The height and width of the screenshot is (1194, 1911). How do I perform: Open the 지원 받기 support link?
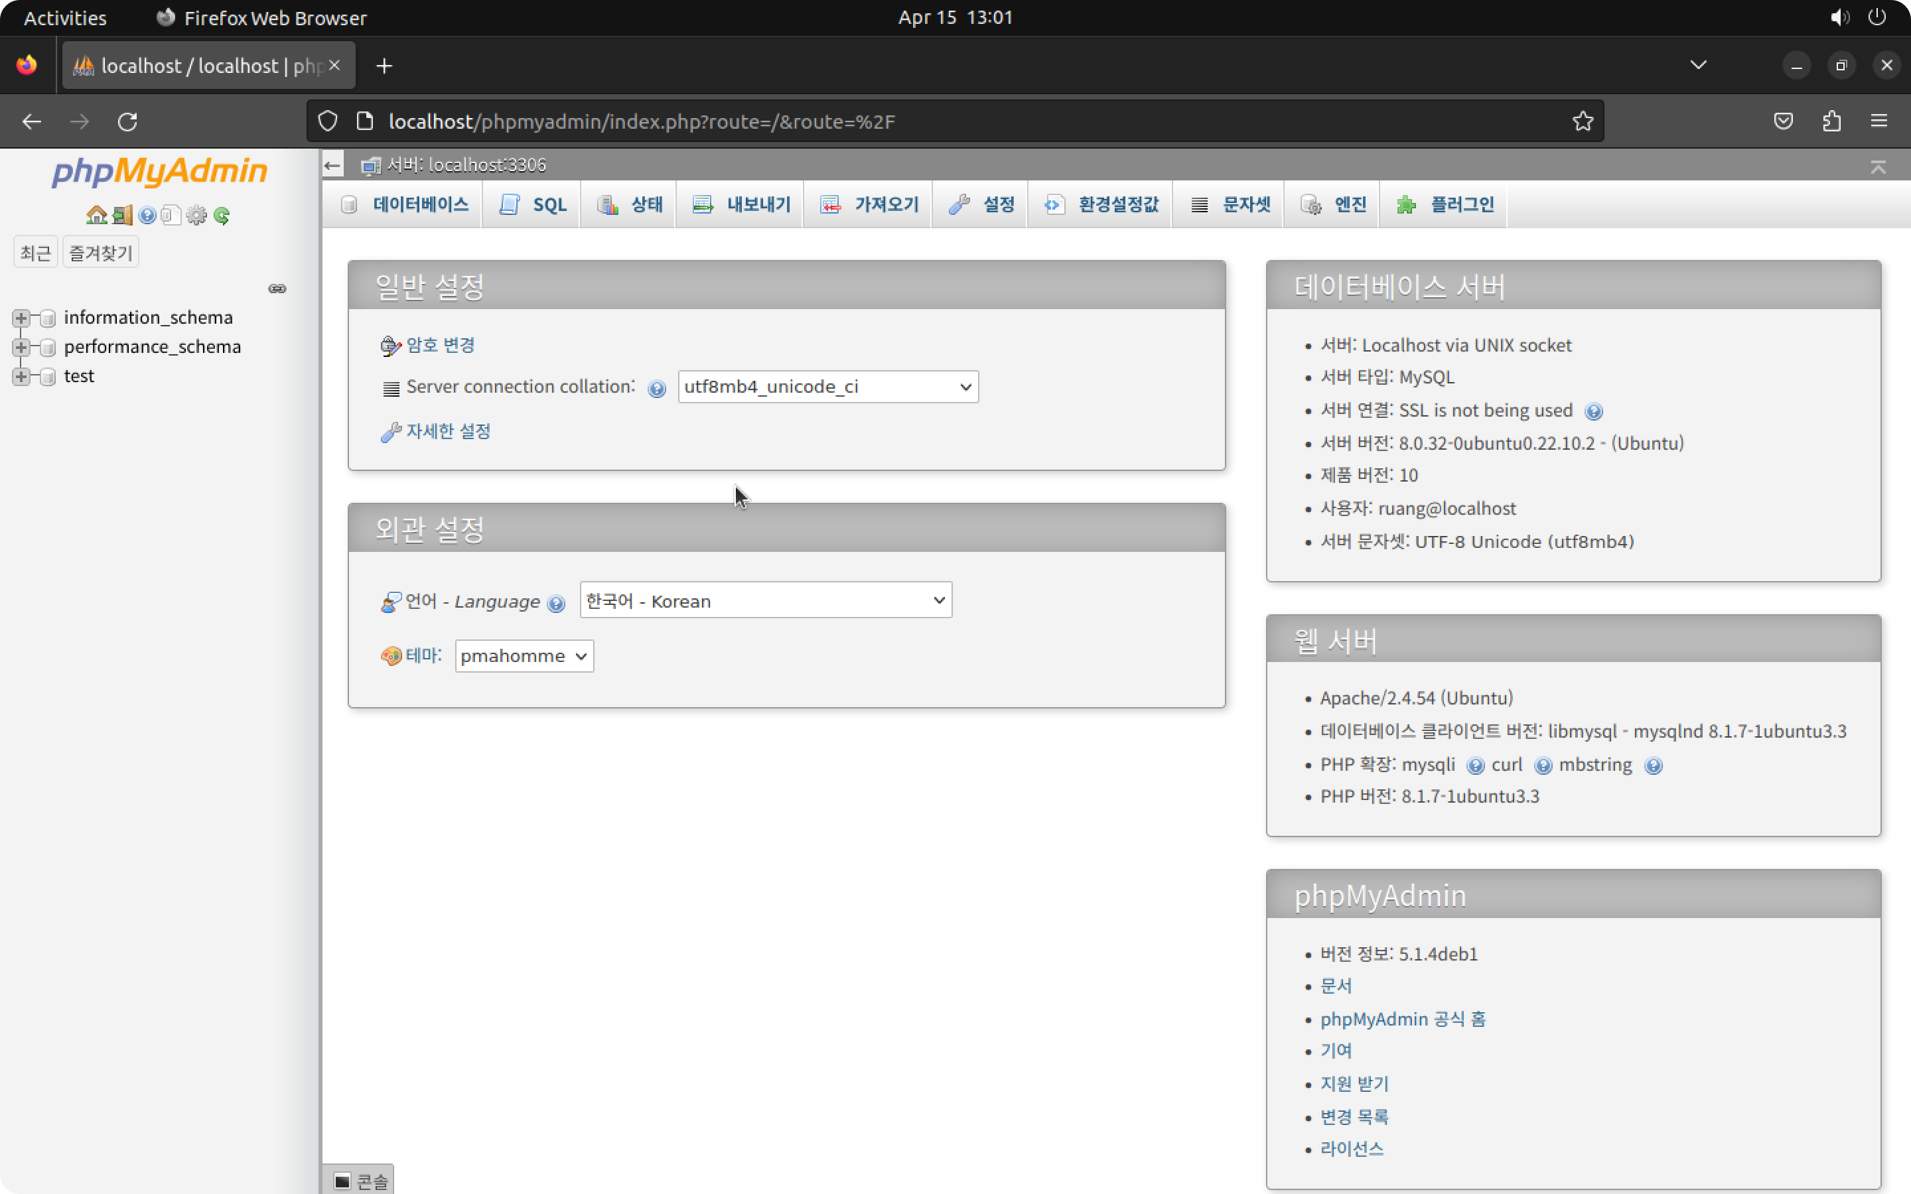click(1354, 1083)
